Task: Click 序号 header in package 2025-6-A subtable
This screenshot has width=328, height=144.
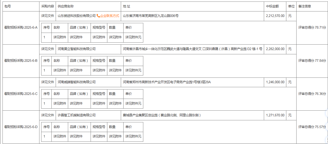Action: 47,27
